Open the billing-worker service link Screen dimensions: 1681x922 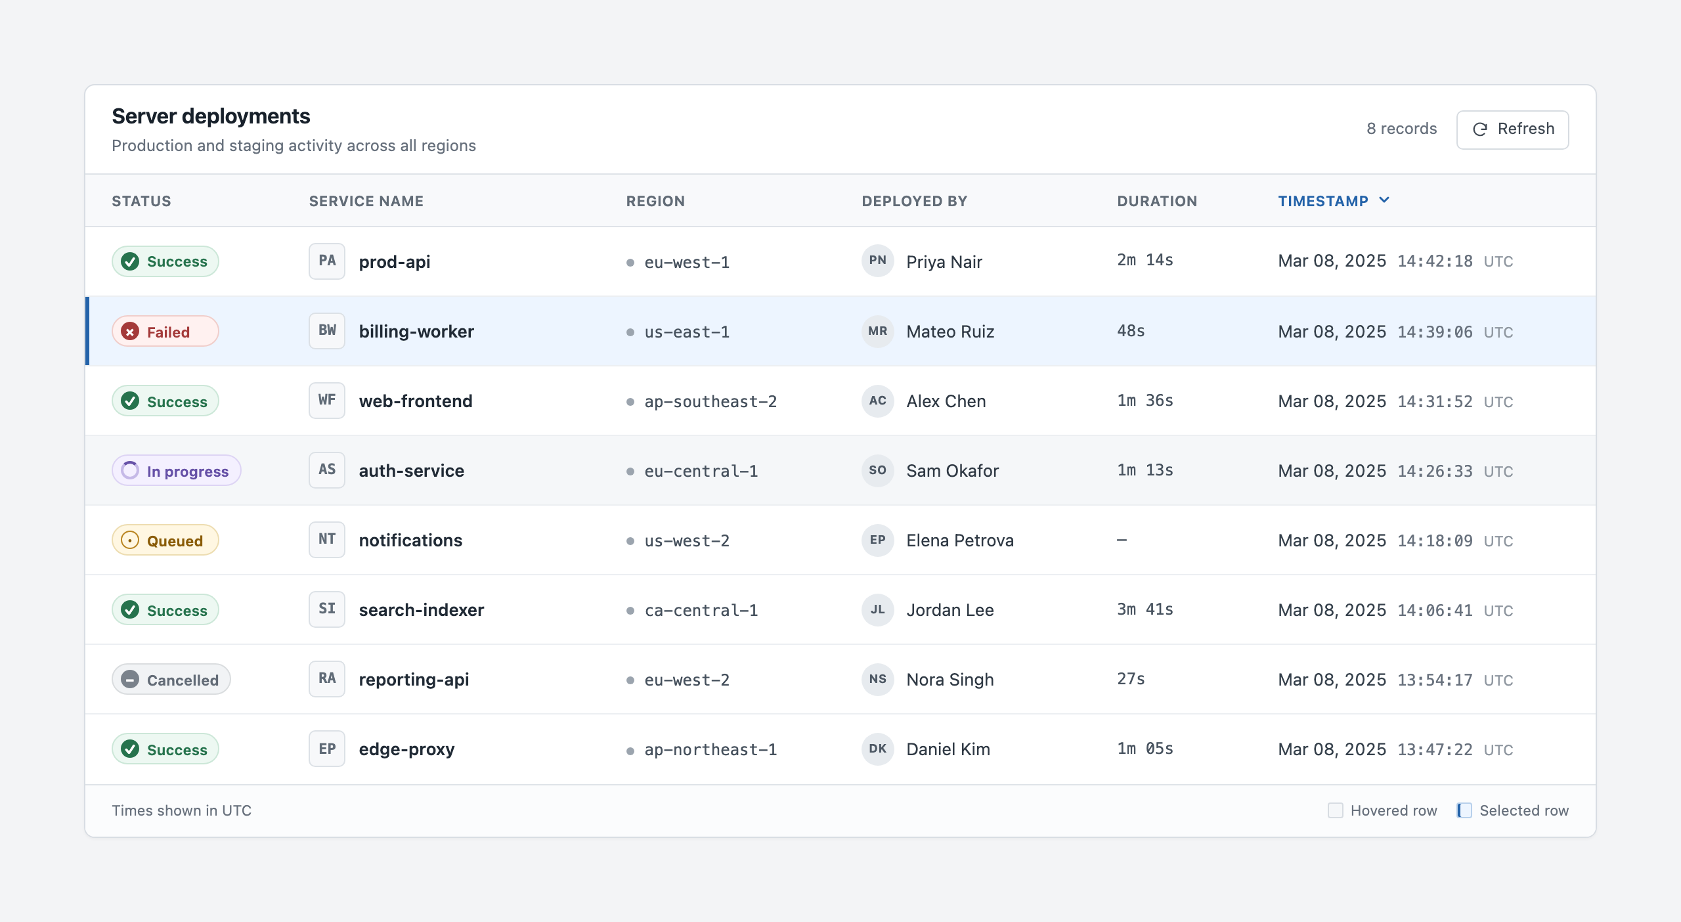(416, 332)
